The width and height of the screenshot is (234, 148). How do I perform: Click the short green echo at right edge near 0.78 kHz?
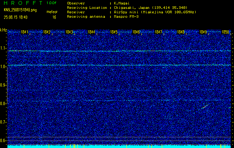tap(230, 107)
